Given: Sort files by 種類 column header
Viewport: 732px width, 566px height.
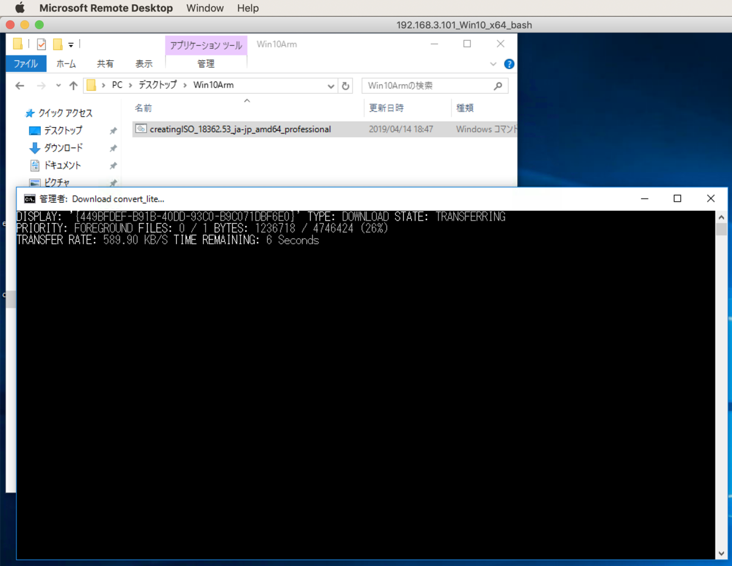Looking at the screenshot, I should coord(465,108).
